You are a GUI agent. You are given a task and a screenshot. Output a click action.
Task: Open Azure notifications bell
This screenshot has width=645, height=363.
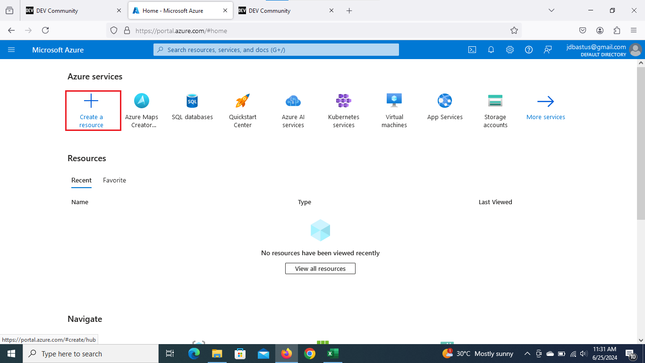click(491, 50)
